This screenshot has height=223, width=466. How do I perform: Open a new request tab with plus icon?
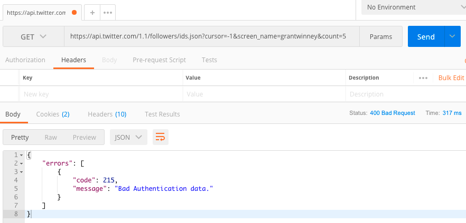[92, 13]
